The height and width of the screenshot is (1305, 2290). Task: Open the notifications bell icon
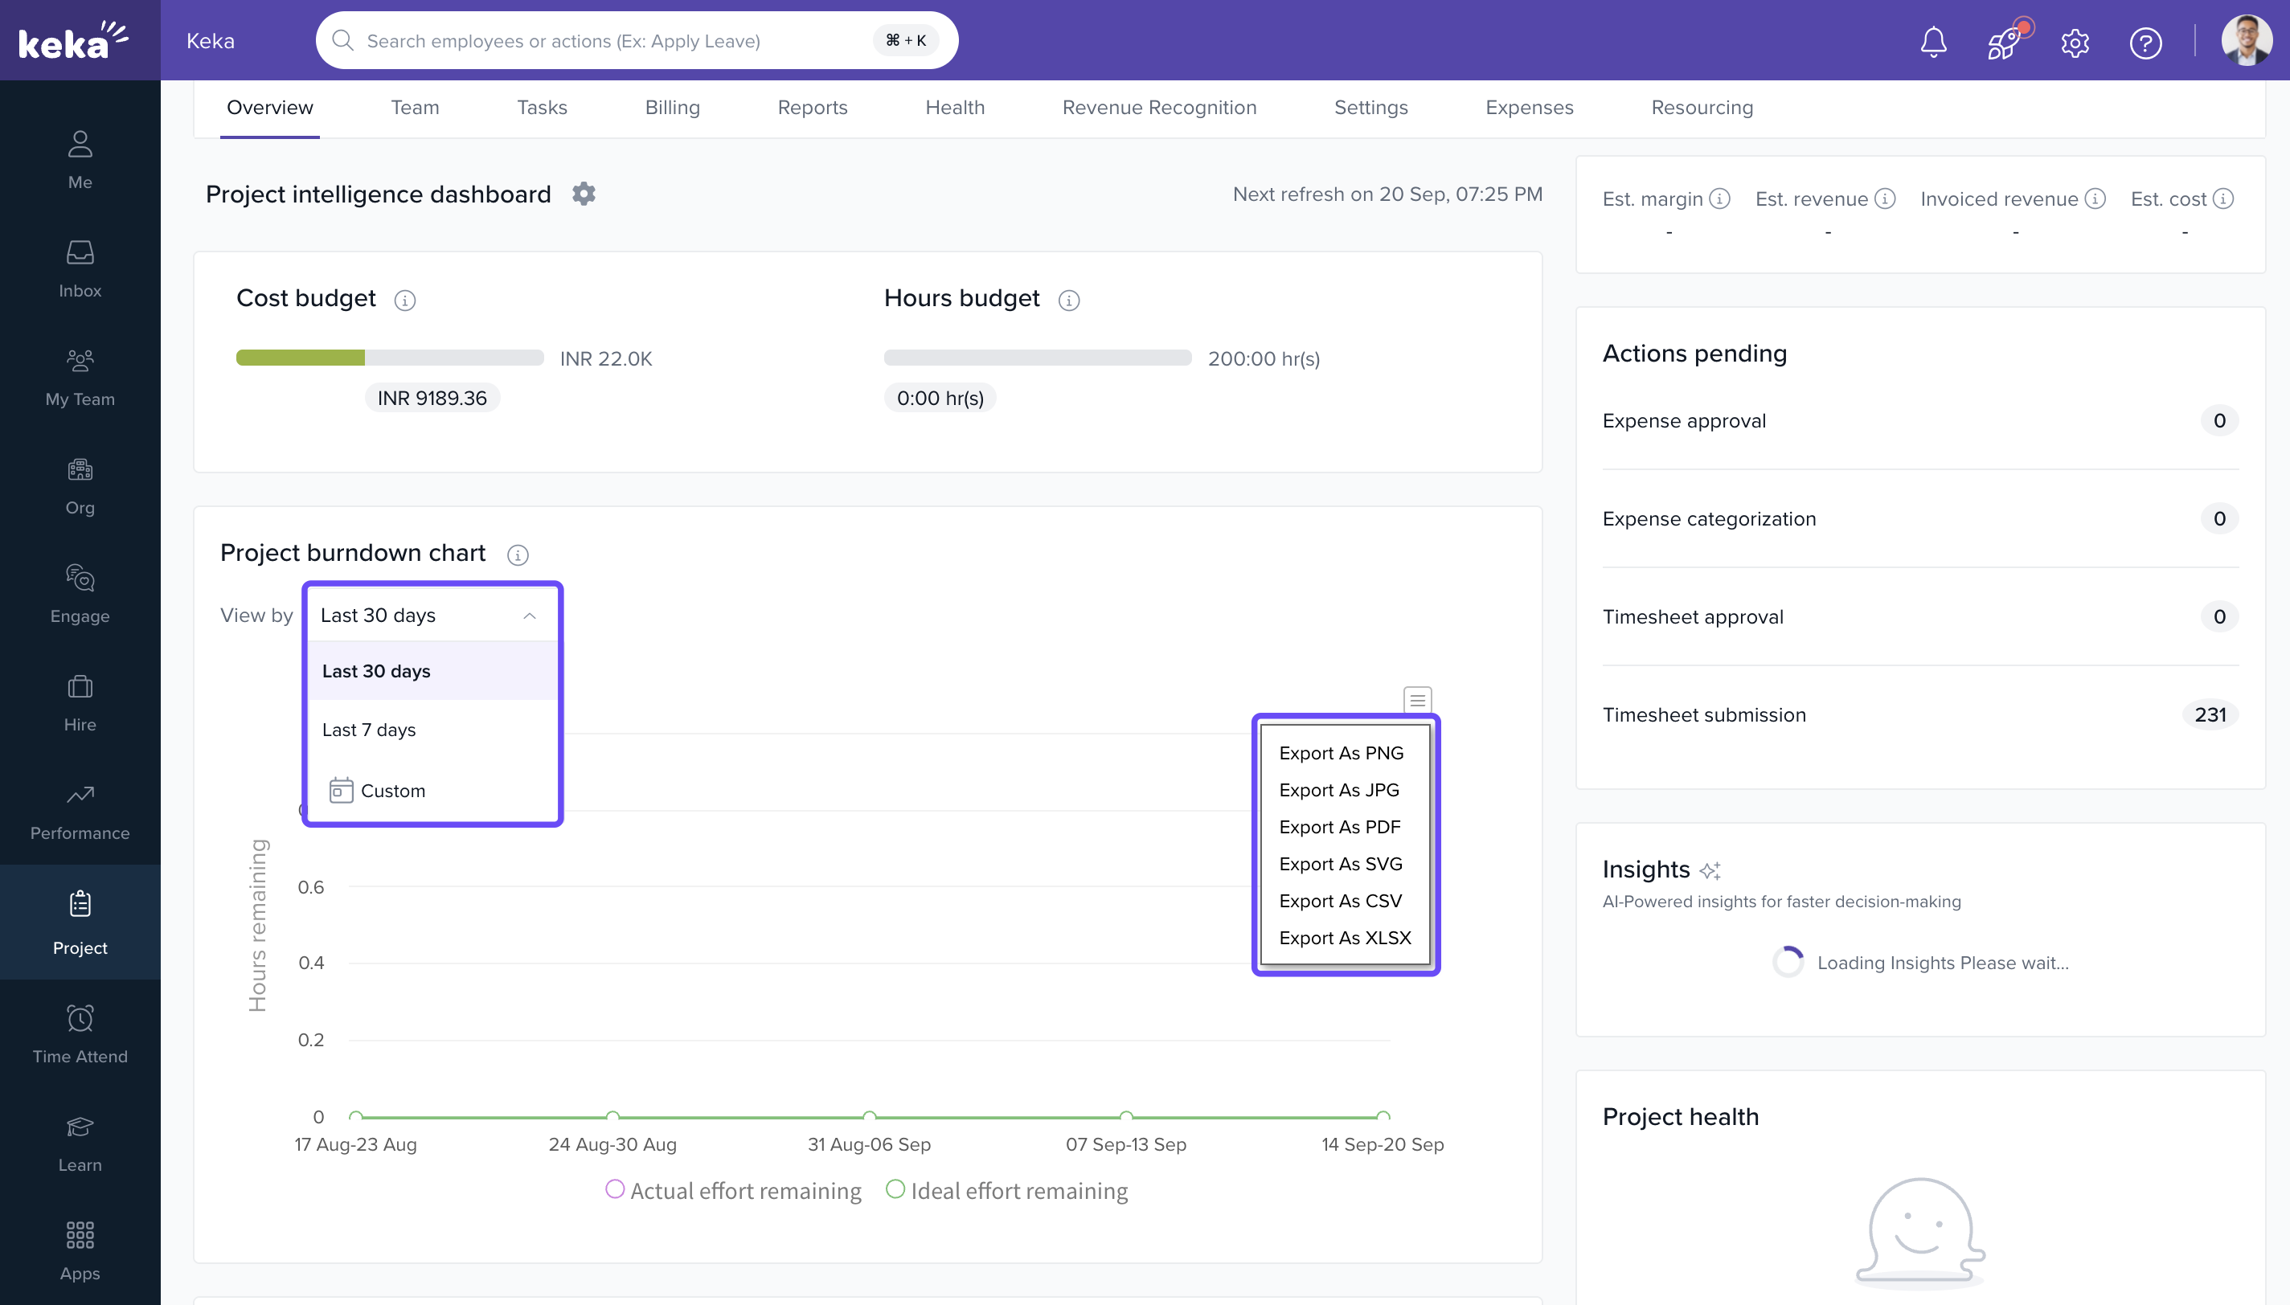coord(1933,41)
